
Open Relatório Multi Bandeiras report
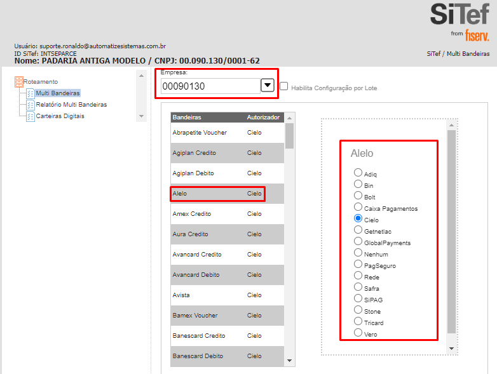tap(71, 105)
